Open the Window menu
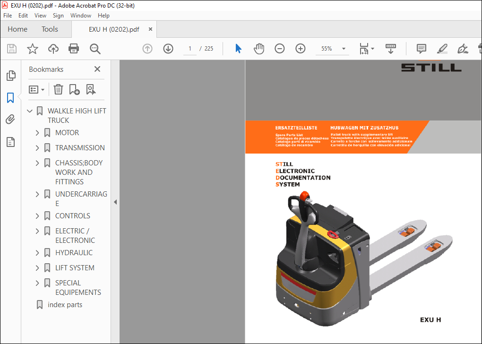The width and height of the screenshot is (482, 344). point(81,16)
